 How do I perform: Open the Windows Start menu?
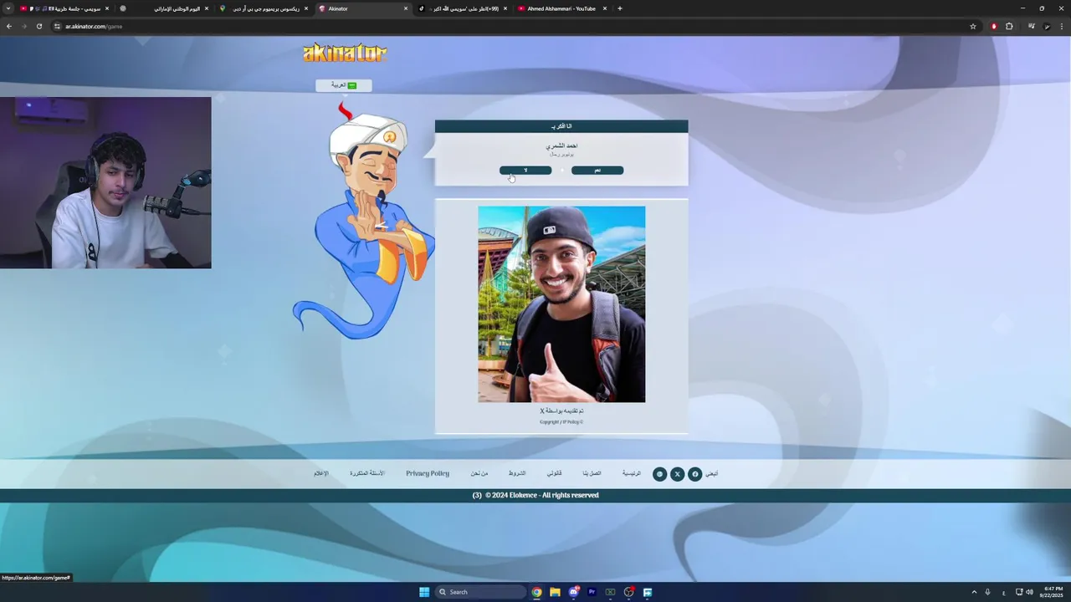[424, 592]
